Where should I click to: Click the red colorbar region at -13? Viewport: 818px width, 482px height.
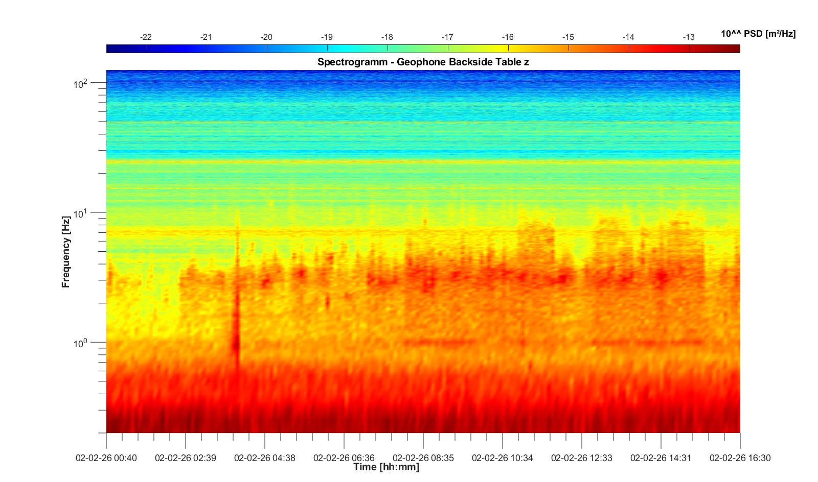[x=689, y=49]
